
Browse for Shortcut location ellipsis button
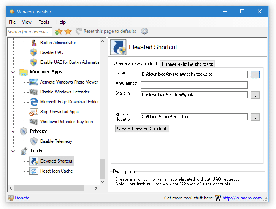[x=255, y=117]
